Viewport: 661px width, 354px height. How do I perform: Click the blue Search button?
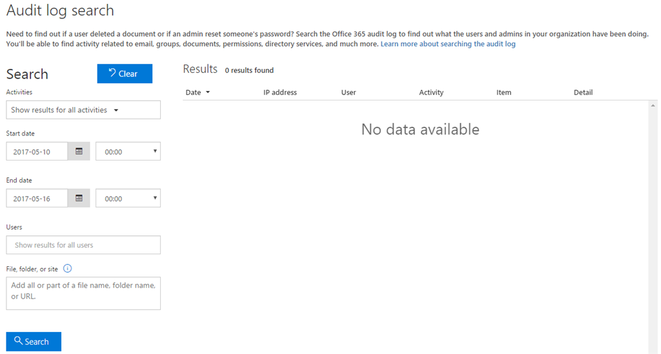click(34, 341)
